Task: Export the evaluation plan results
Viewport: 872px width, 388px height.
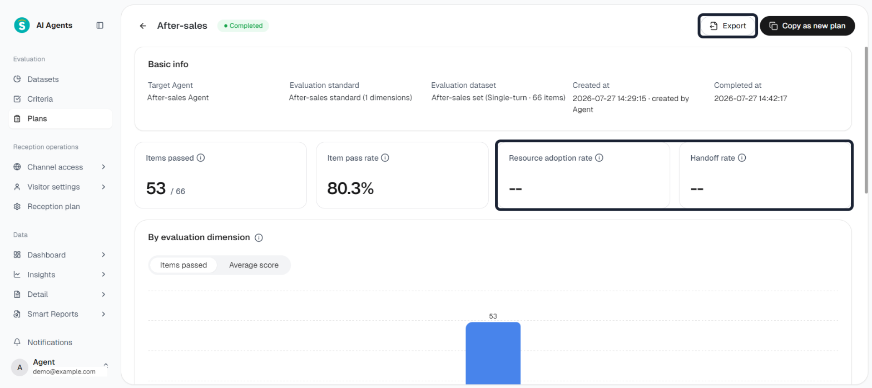Action: [727, 26]
